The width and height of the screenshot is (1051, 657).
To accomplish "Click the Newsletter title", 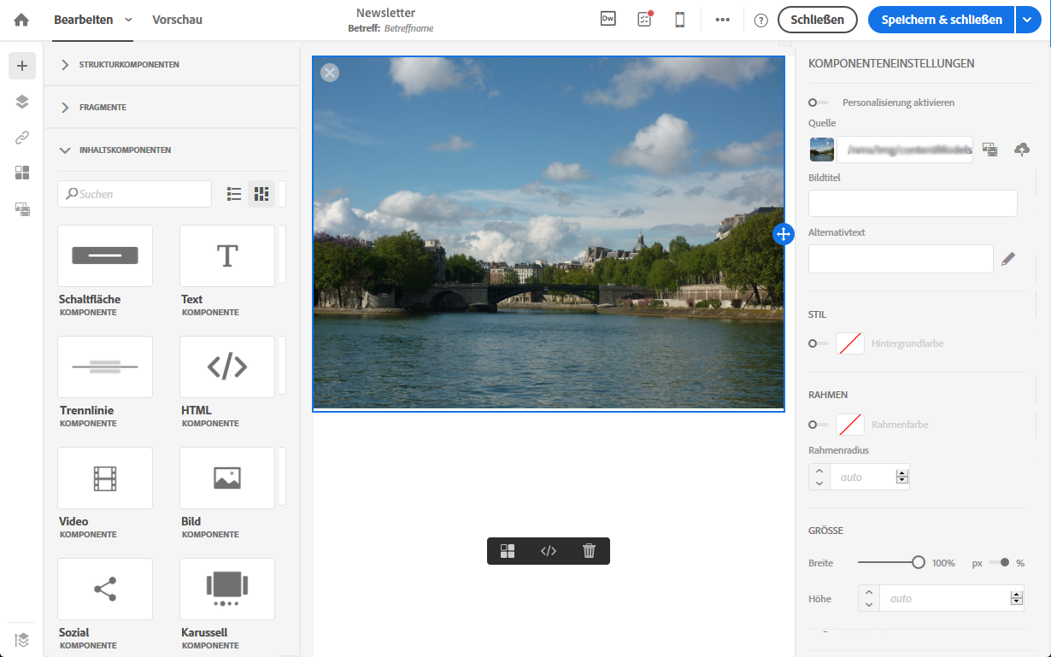I will pyautogui.click(x=386, y=13).
